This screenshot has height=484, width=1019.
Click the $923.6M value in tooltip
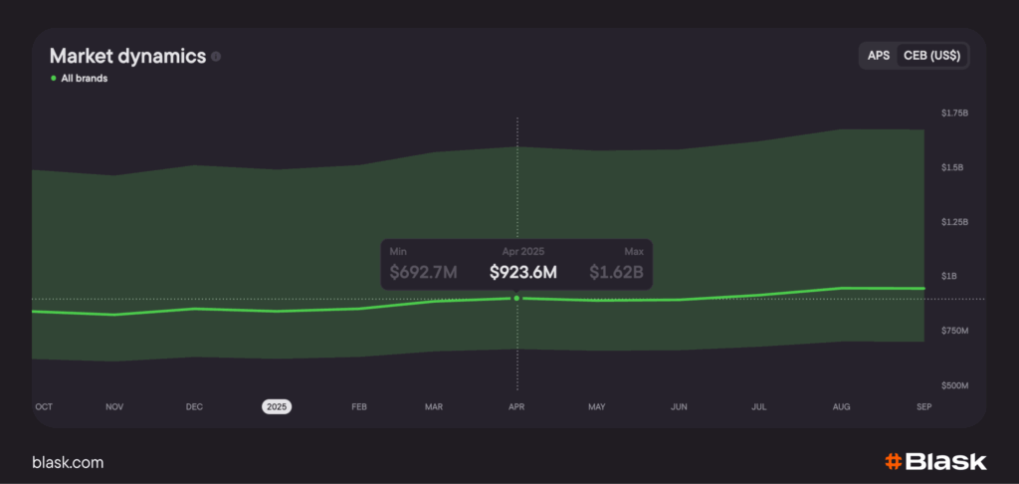point(523,272)
